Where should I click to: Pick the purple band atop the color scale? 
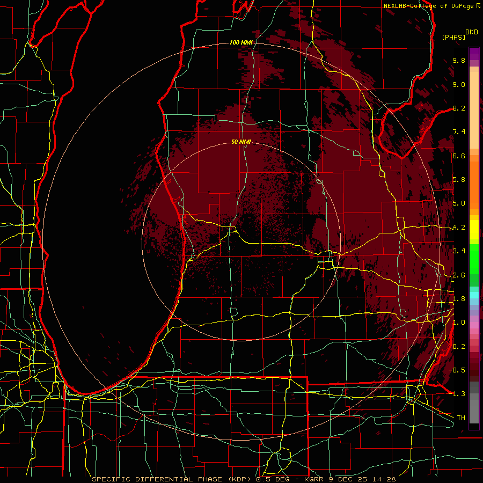click(x=474, y=54)
